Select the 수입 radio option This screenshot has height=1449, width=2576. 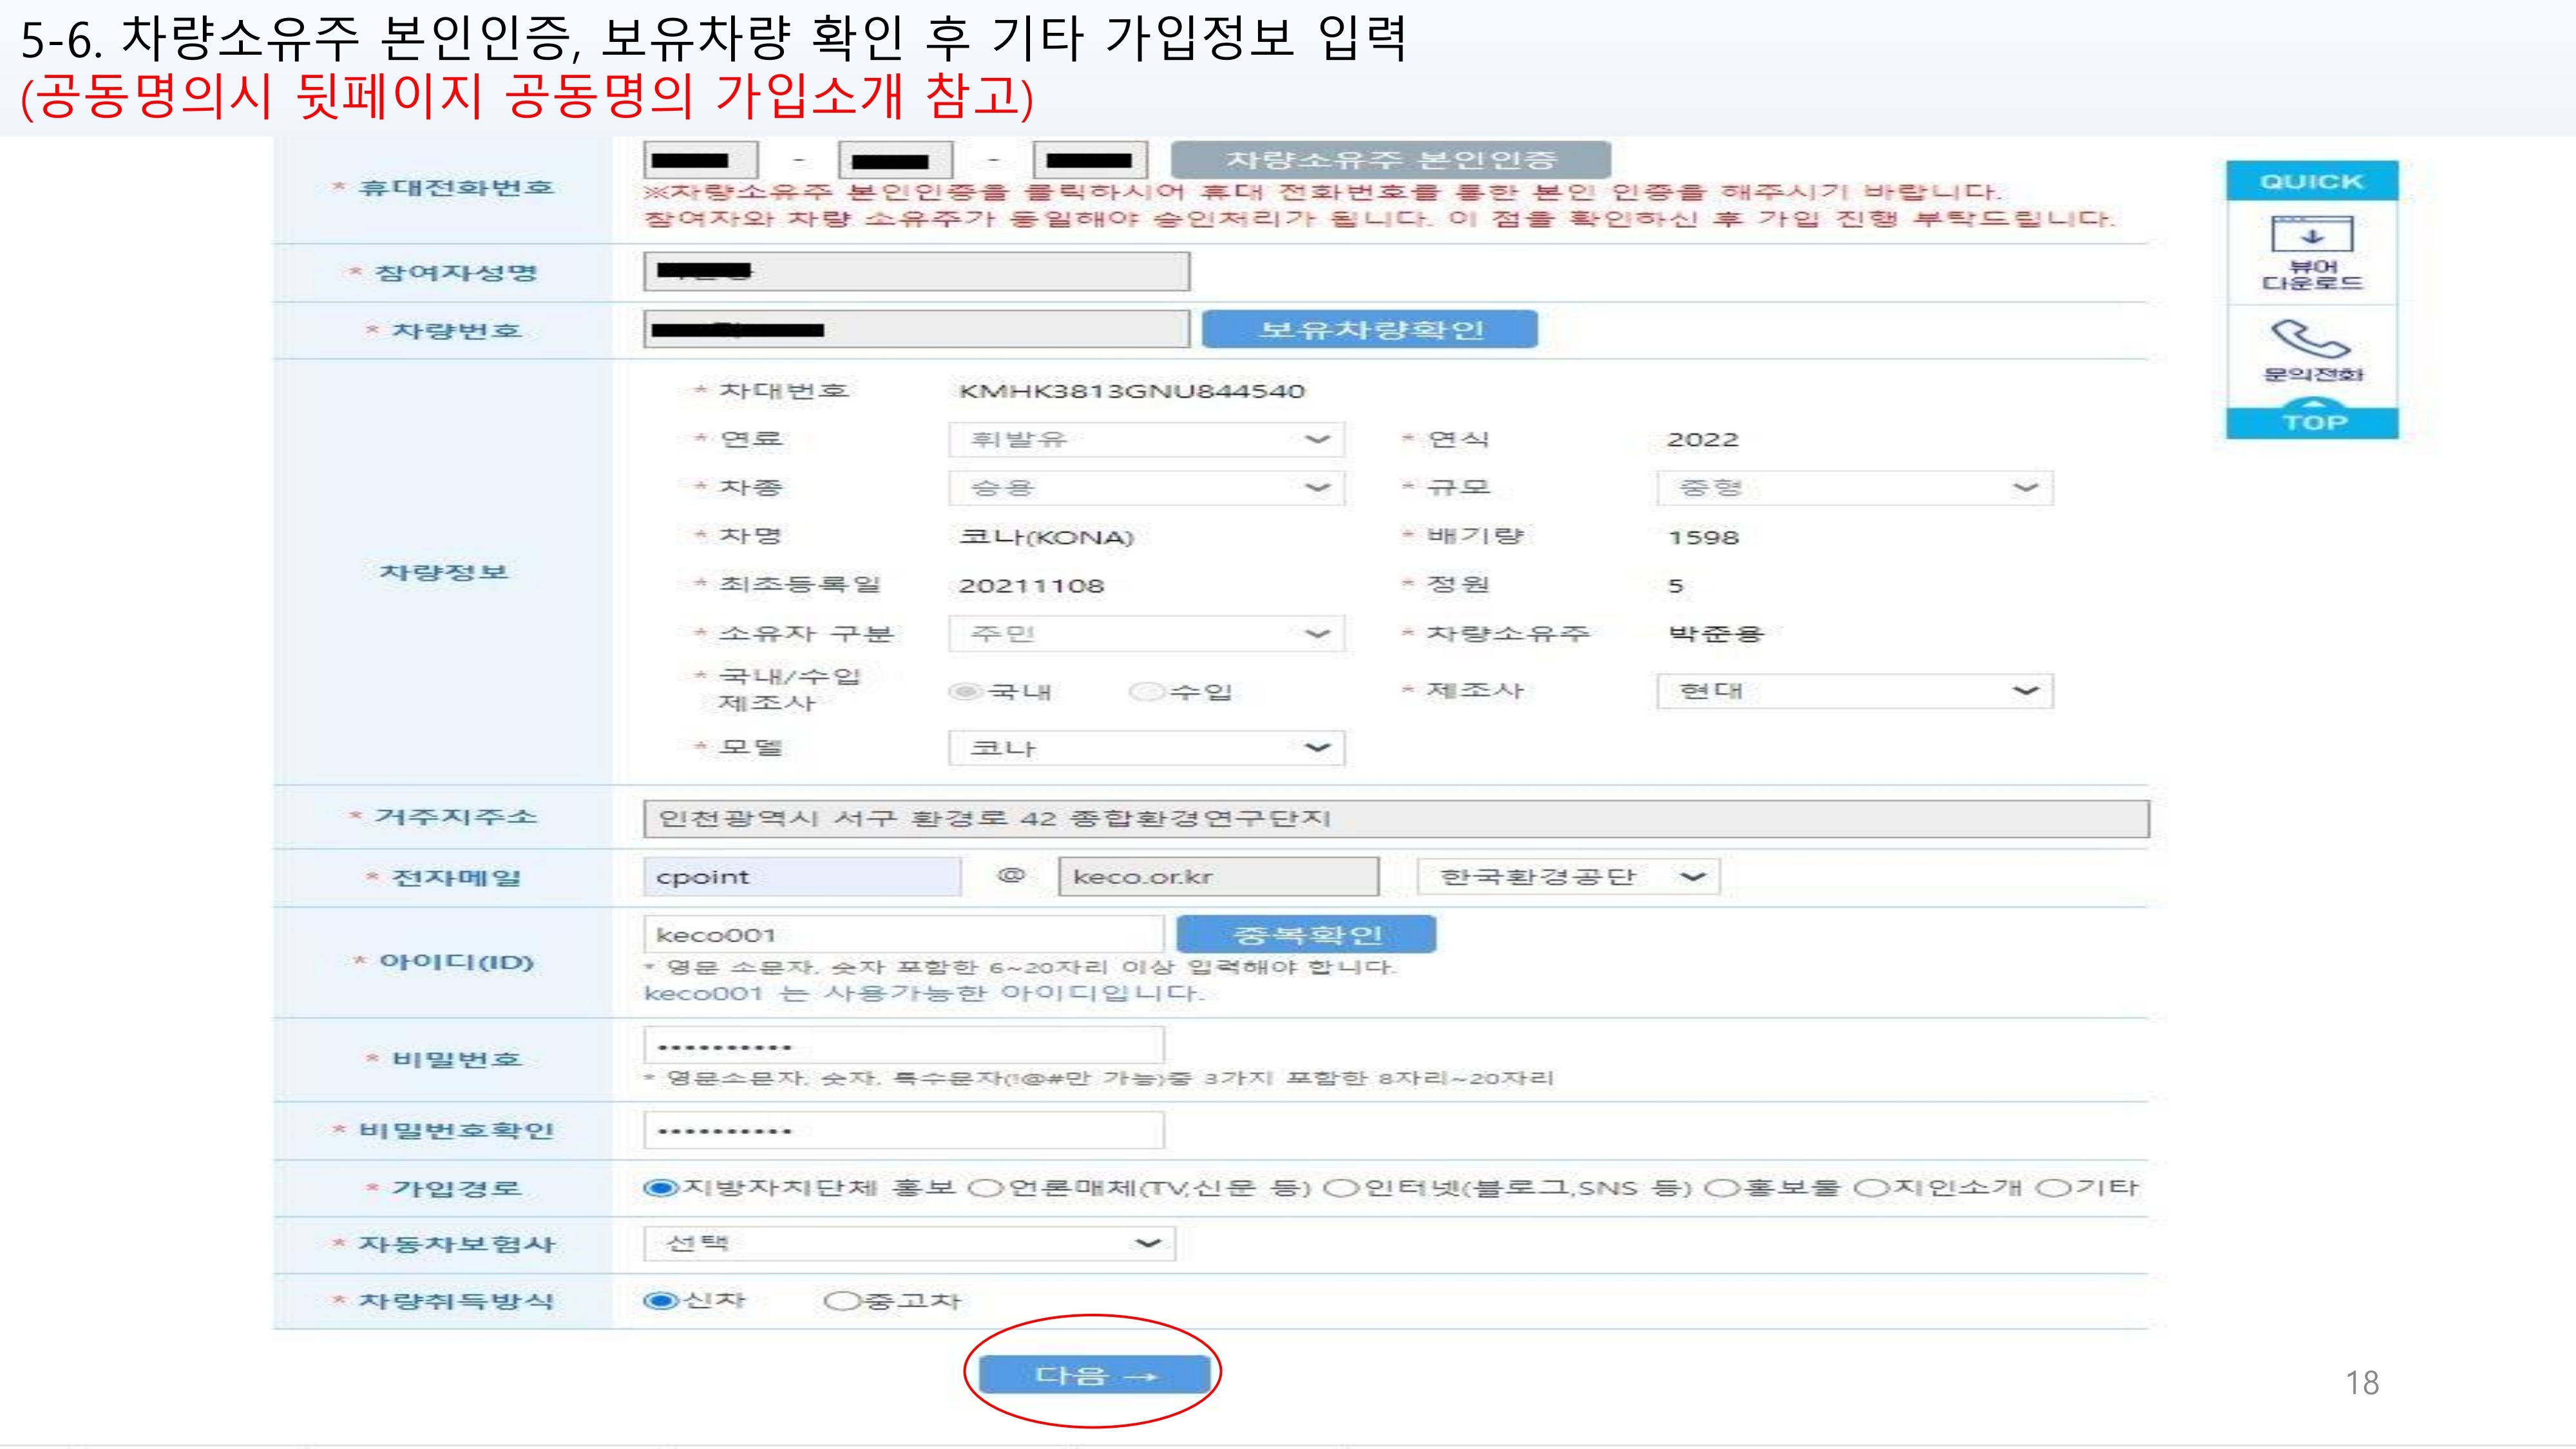pyautogui.click(x=1147, y=691)
